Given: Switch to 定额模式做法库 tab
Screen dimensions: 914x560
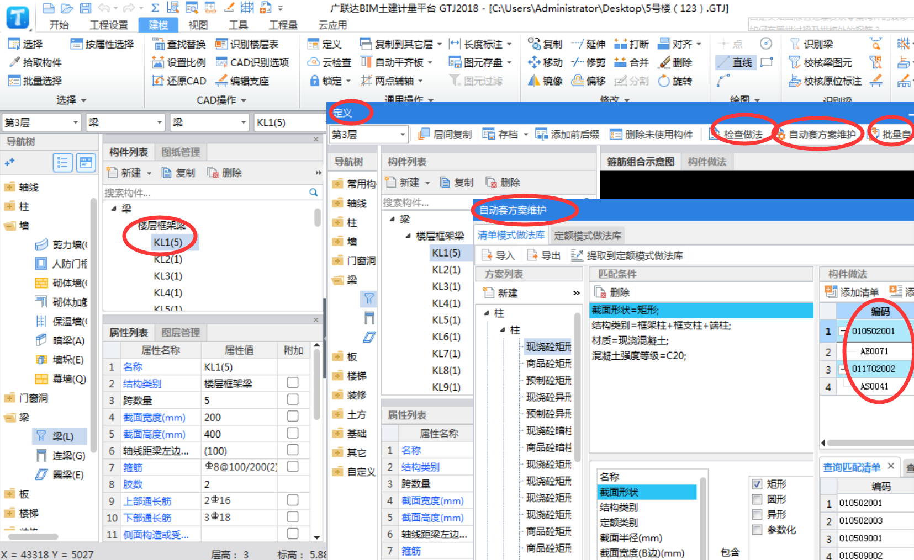Looking at the screenshot, I should coord(588,236).
